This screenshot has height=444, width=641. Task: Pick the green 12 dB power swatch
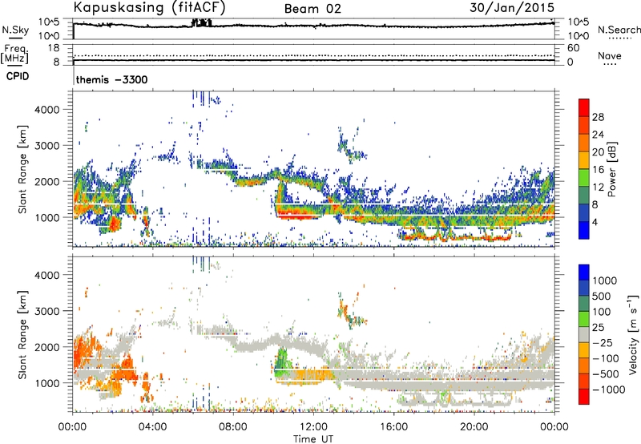click(x=584, y=178)
